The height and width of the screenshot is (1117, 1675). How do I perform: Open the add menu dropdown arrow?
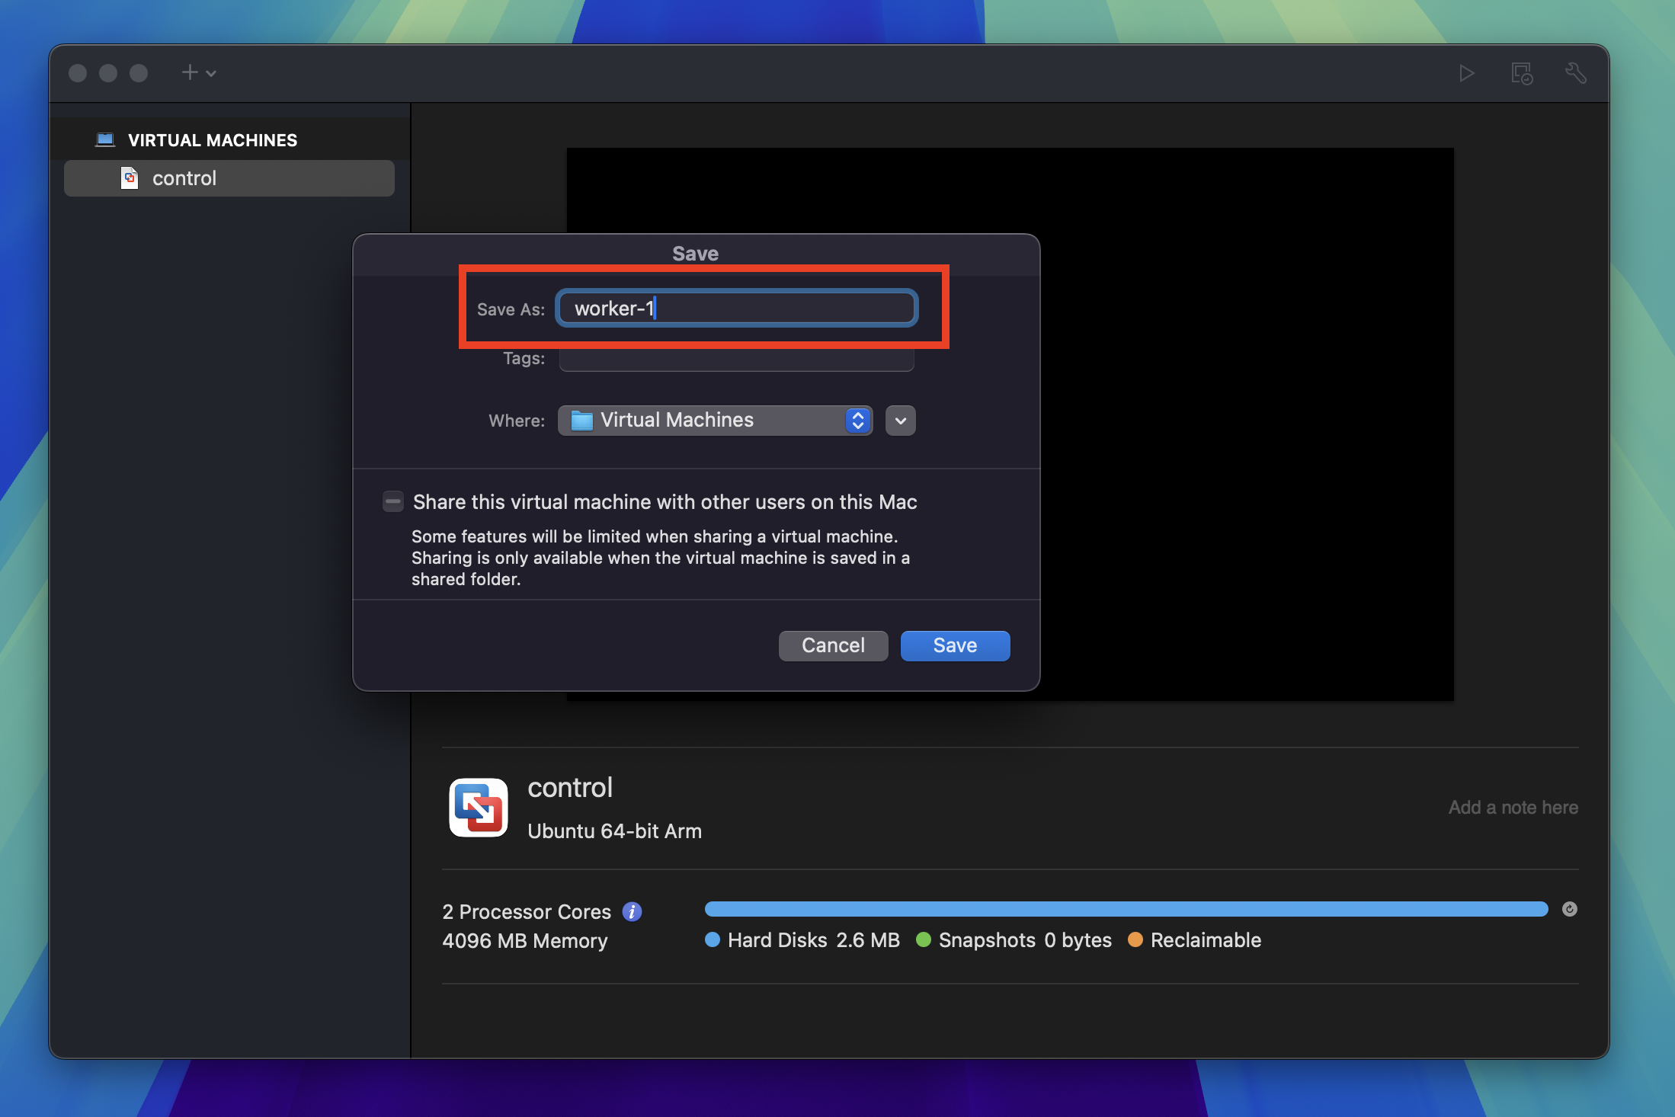pyautogui.click(x=211, y=73)
